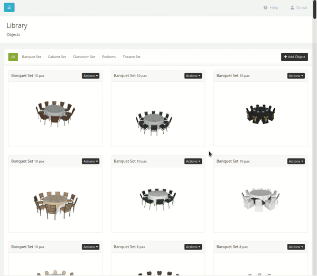Click the Donal user profile icon
This screenshot has height=276, width=317.
(x=292, y=8)
